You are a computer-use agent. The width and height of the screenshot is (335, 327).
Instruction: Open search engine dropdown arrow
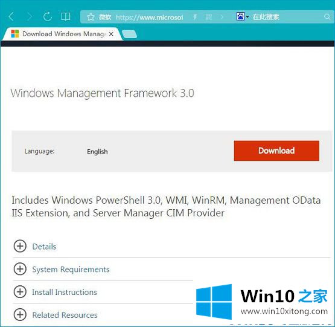(247, 17)
